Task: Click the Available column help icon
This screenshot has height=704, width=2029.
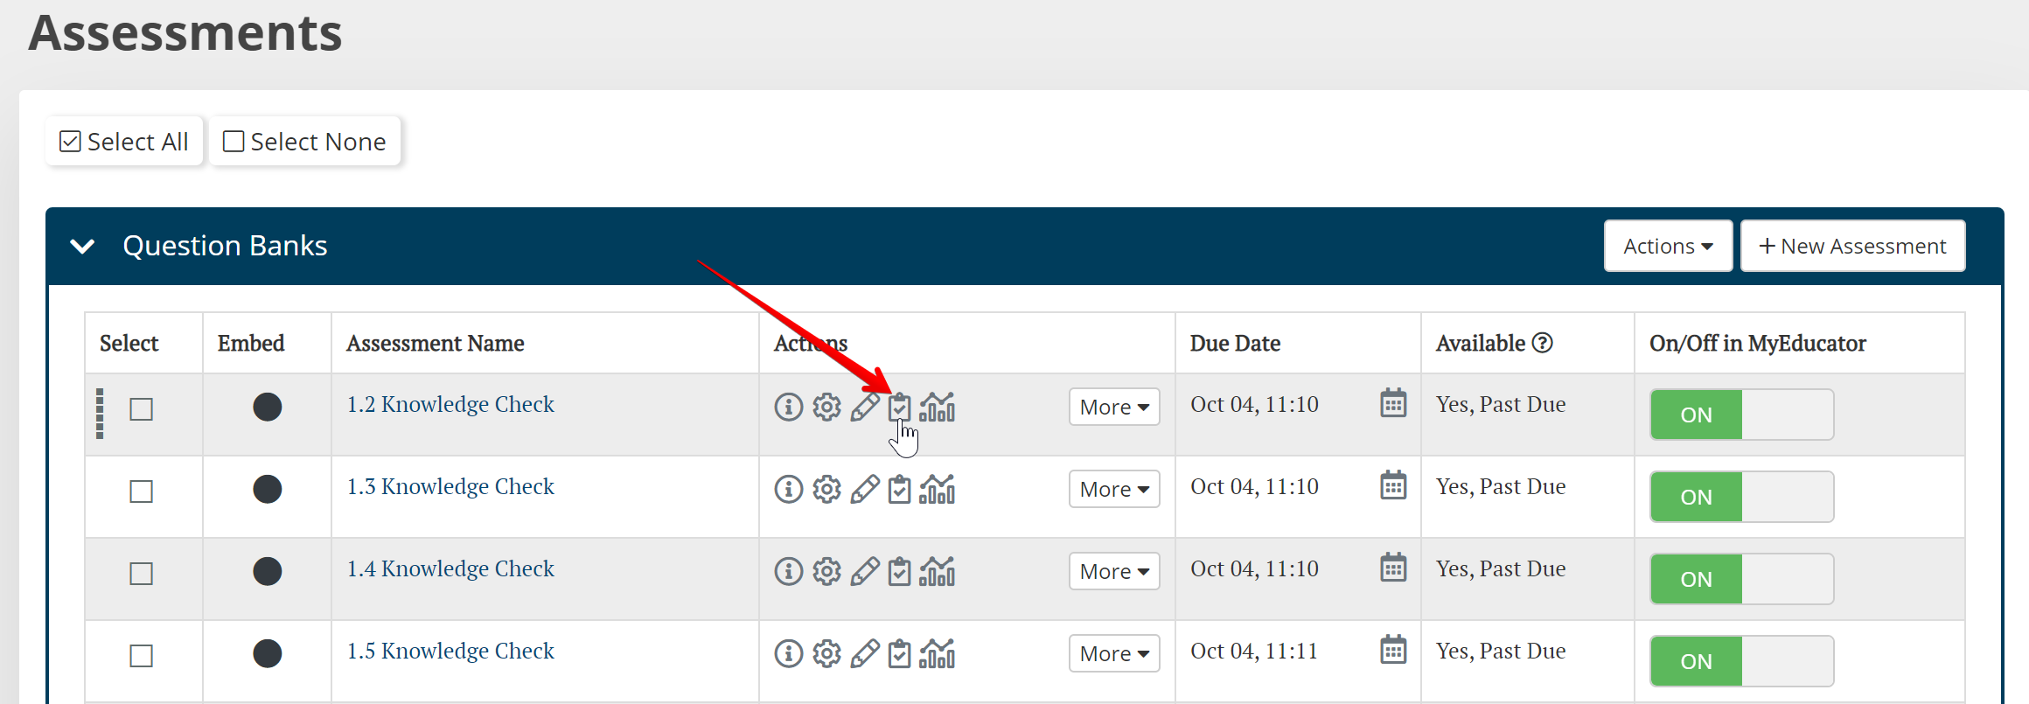Action: pos(1543,343)
